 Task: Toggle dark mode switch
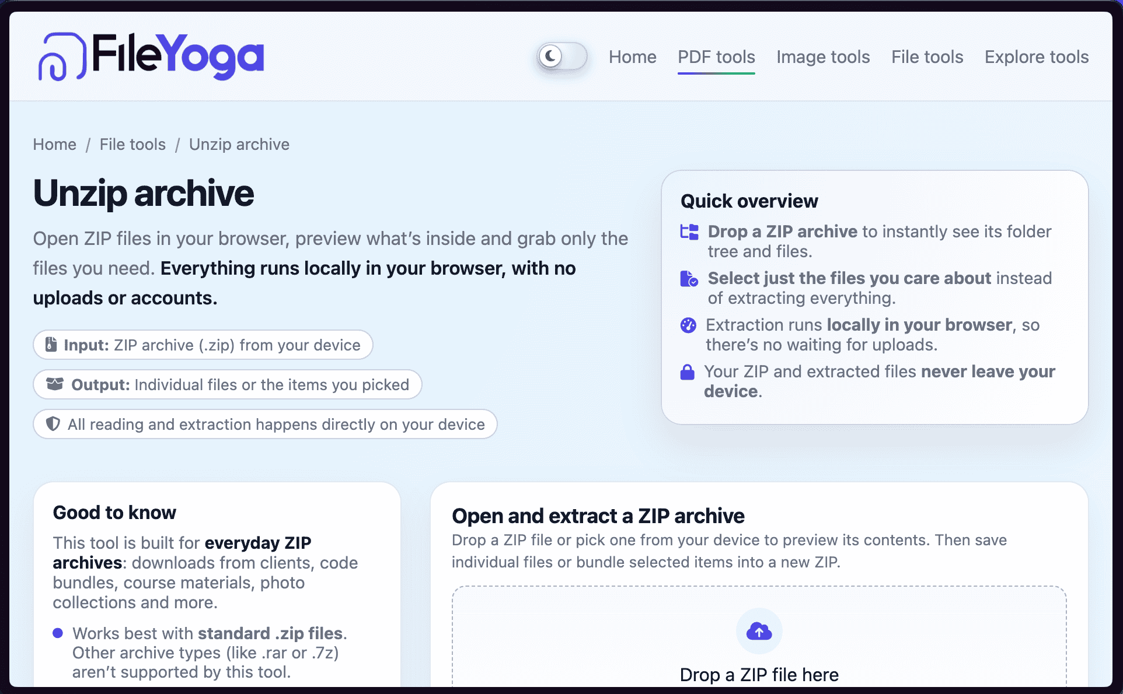(x=561, y=57)
